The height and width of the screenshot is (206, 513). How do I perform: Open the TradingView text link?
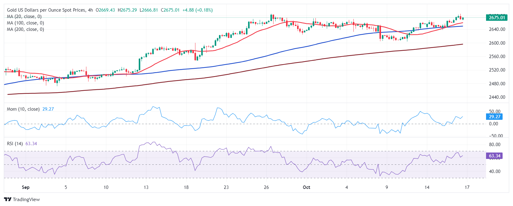click(x=26, y=199)
